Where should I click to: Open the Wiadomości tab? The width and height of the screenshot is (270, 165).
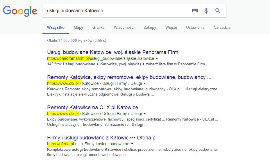click(x=124, y=28)
